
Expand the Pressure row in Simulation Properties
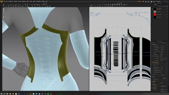pyautogui.click(x=153, y=74)
